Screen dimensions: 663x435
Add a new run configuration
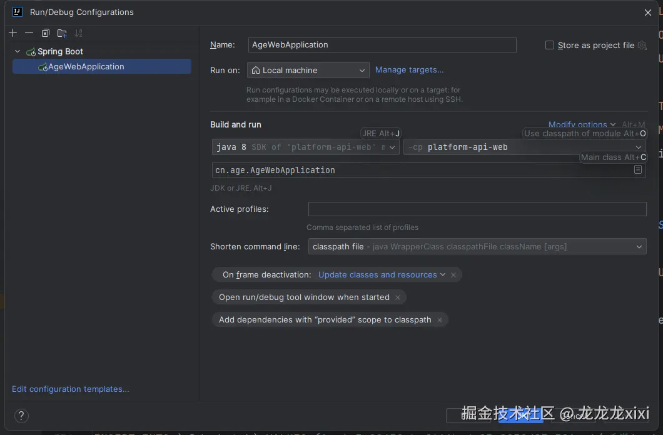pyautogui.click(x=13, y=33)
